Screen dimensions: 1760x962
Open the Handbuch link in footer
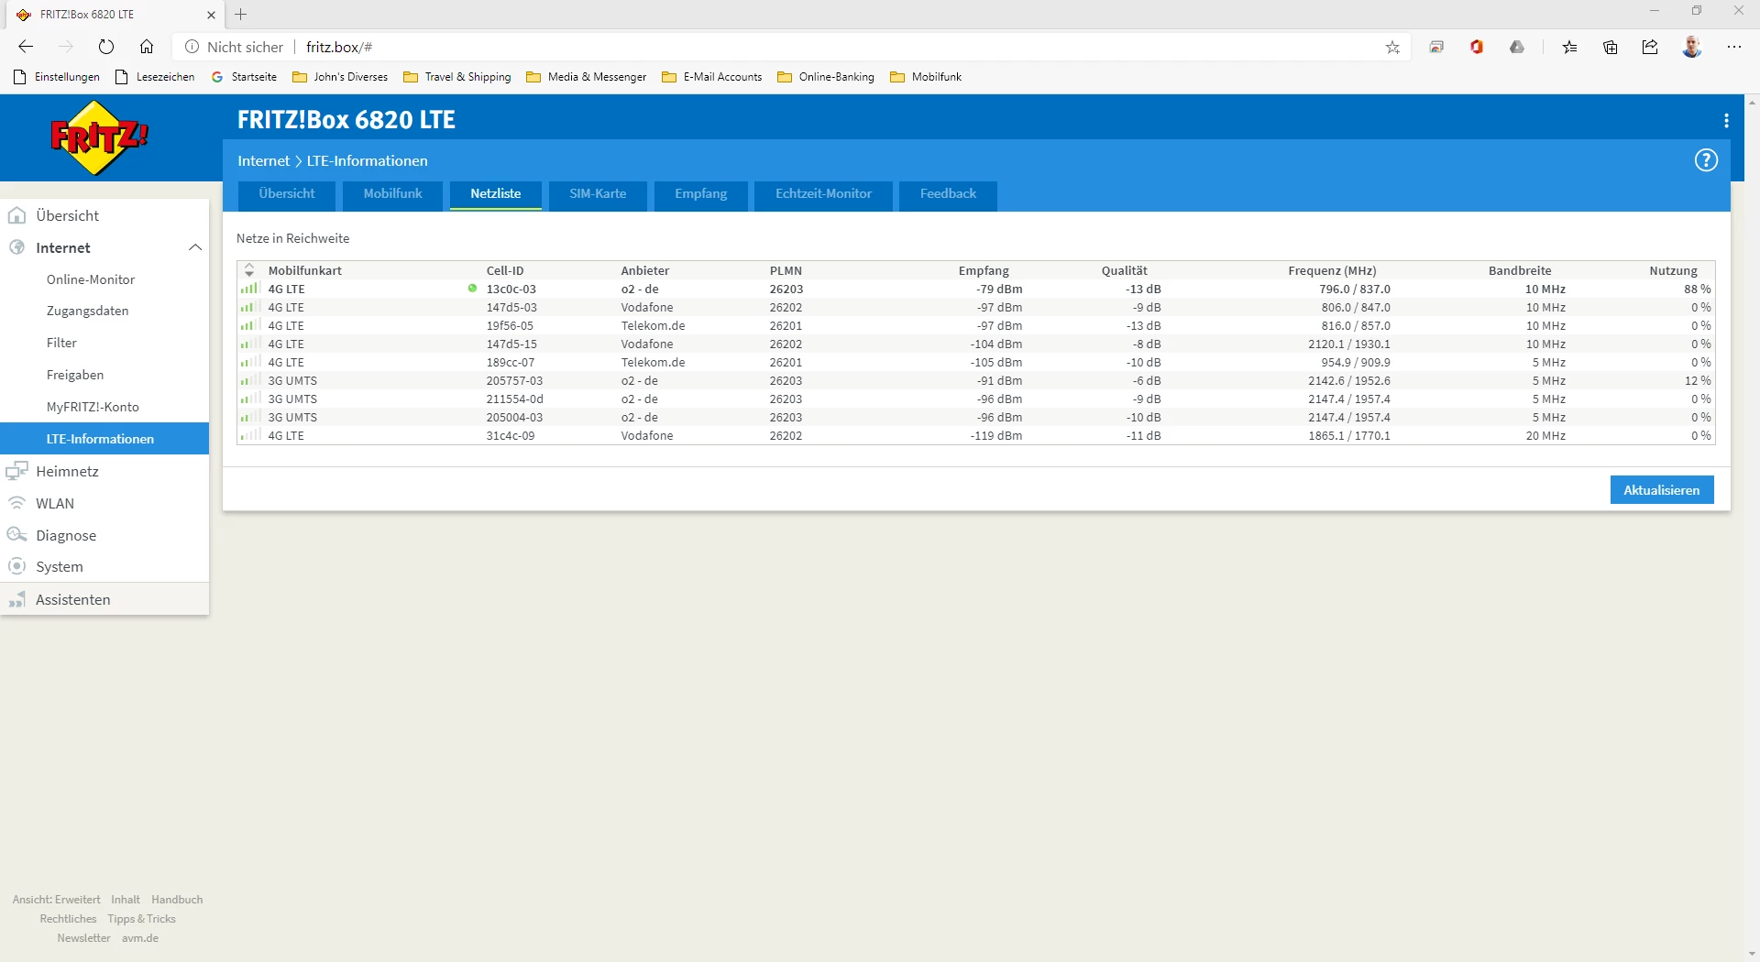pyautogui.click(x=177, y=900)
